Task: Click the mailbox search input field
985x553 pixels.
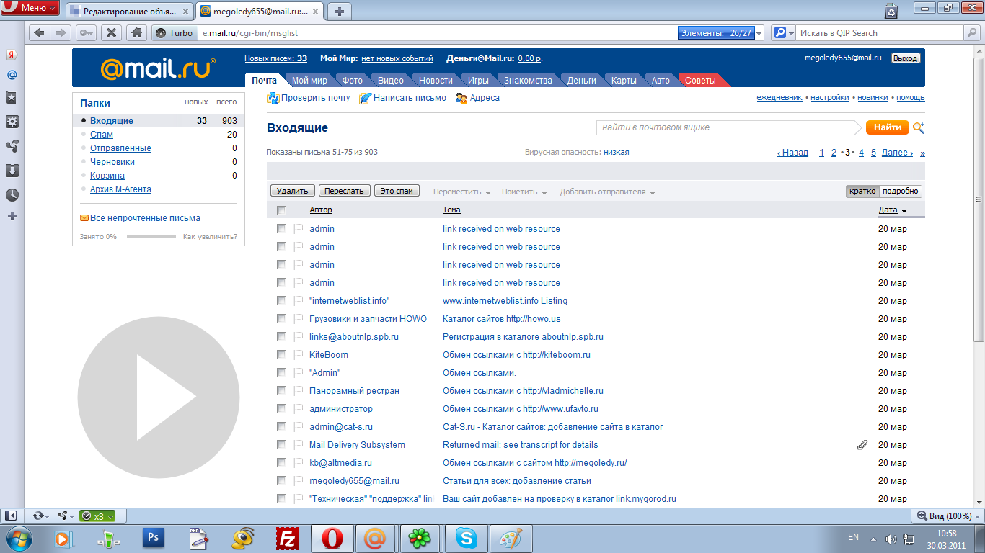Action: (x=728, y=127)
